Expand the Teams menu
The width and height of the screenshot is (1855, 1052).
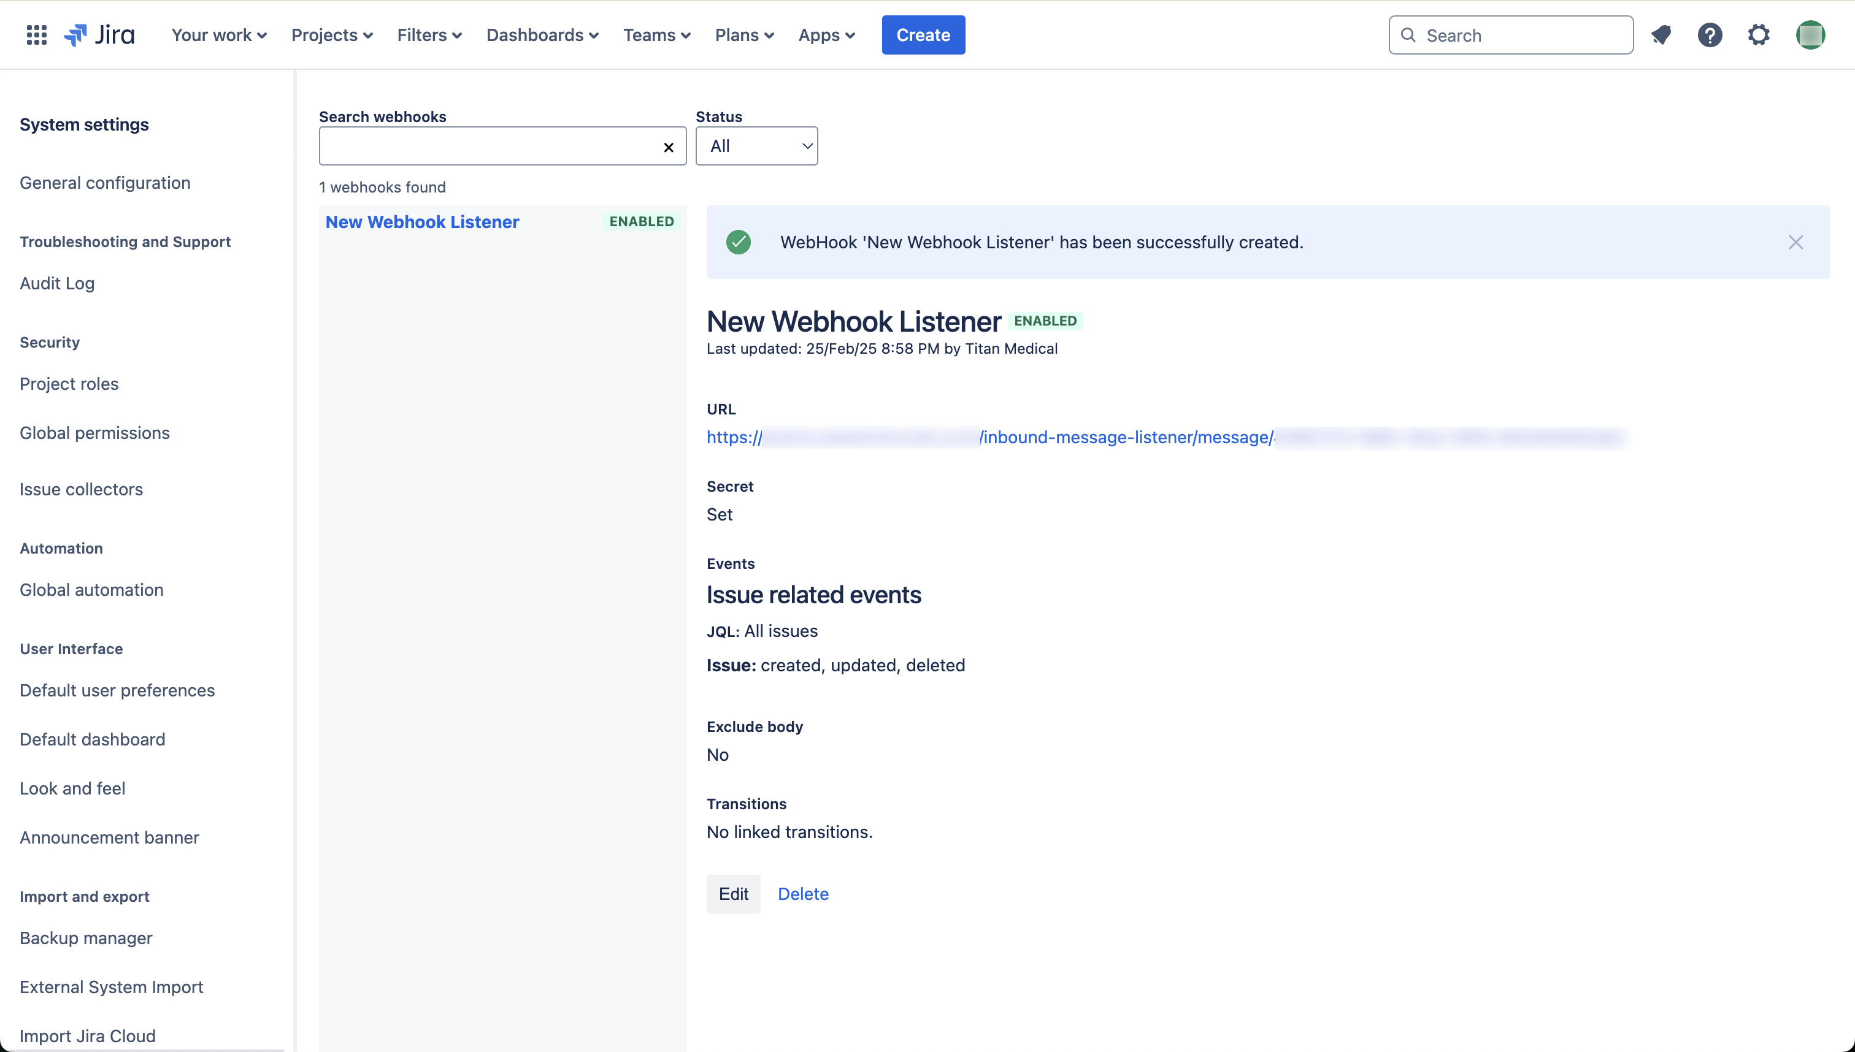click(657, 35)
